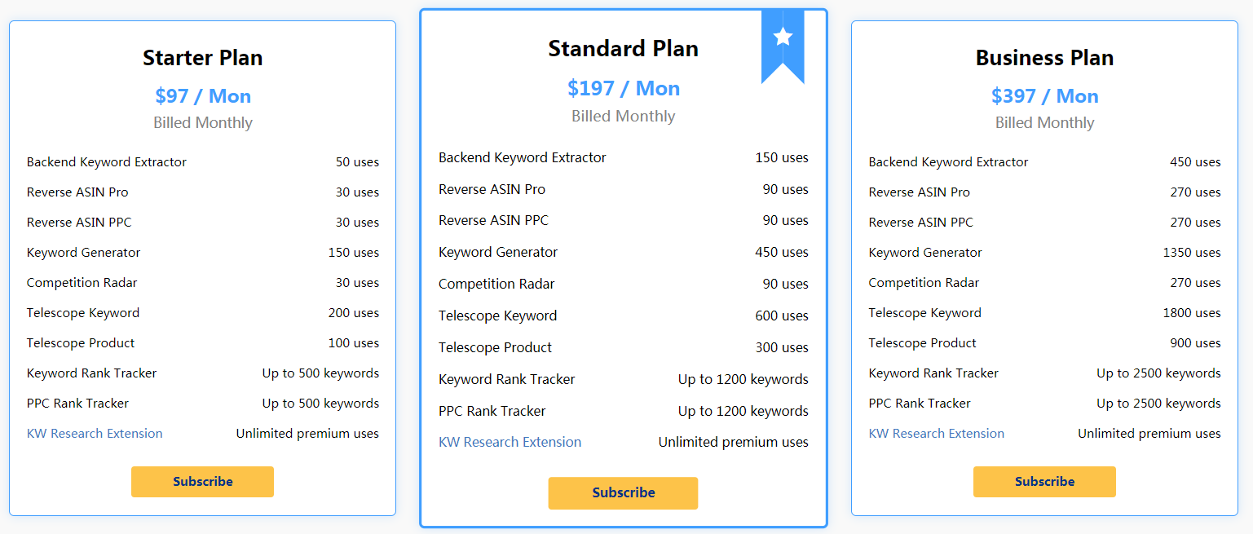This screenshot has height=534, width=1253.
Task: Click Telescope Keyword row in Business Plan
Action: [x=924, y=313]
